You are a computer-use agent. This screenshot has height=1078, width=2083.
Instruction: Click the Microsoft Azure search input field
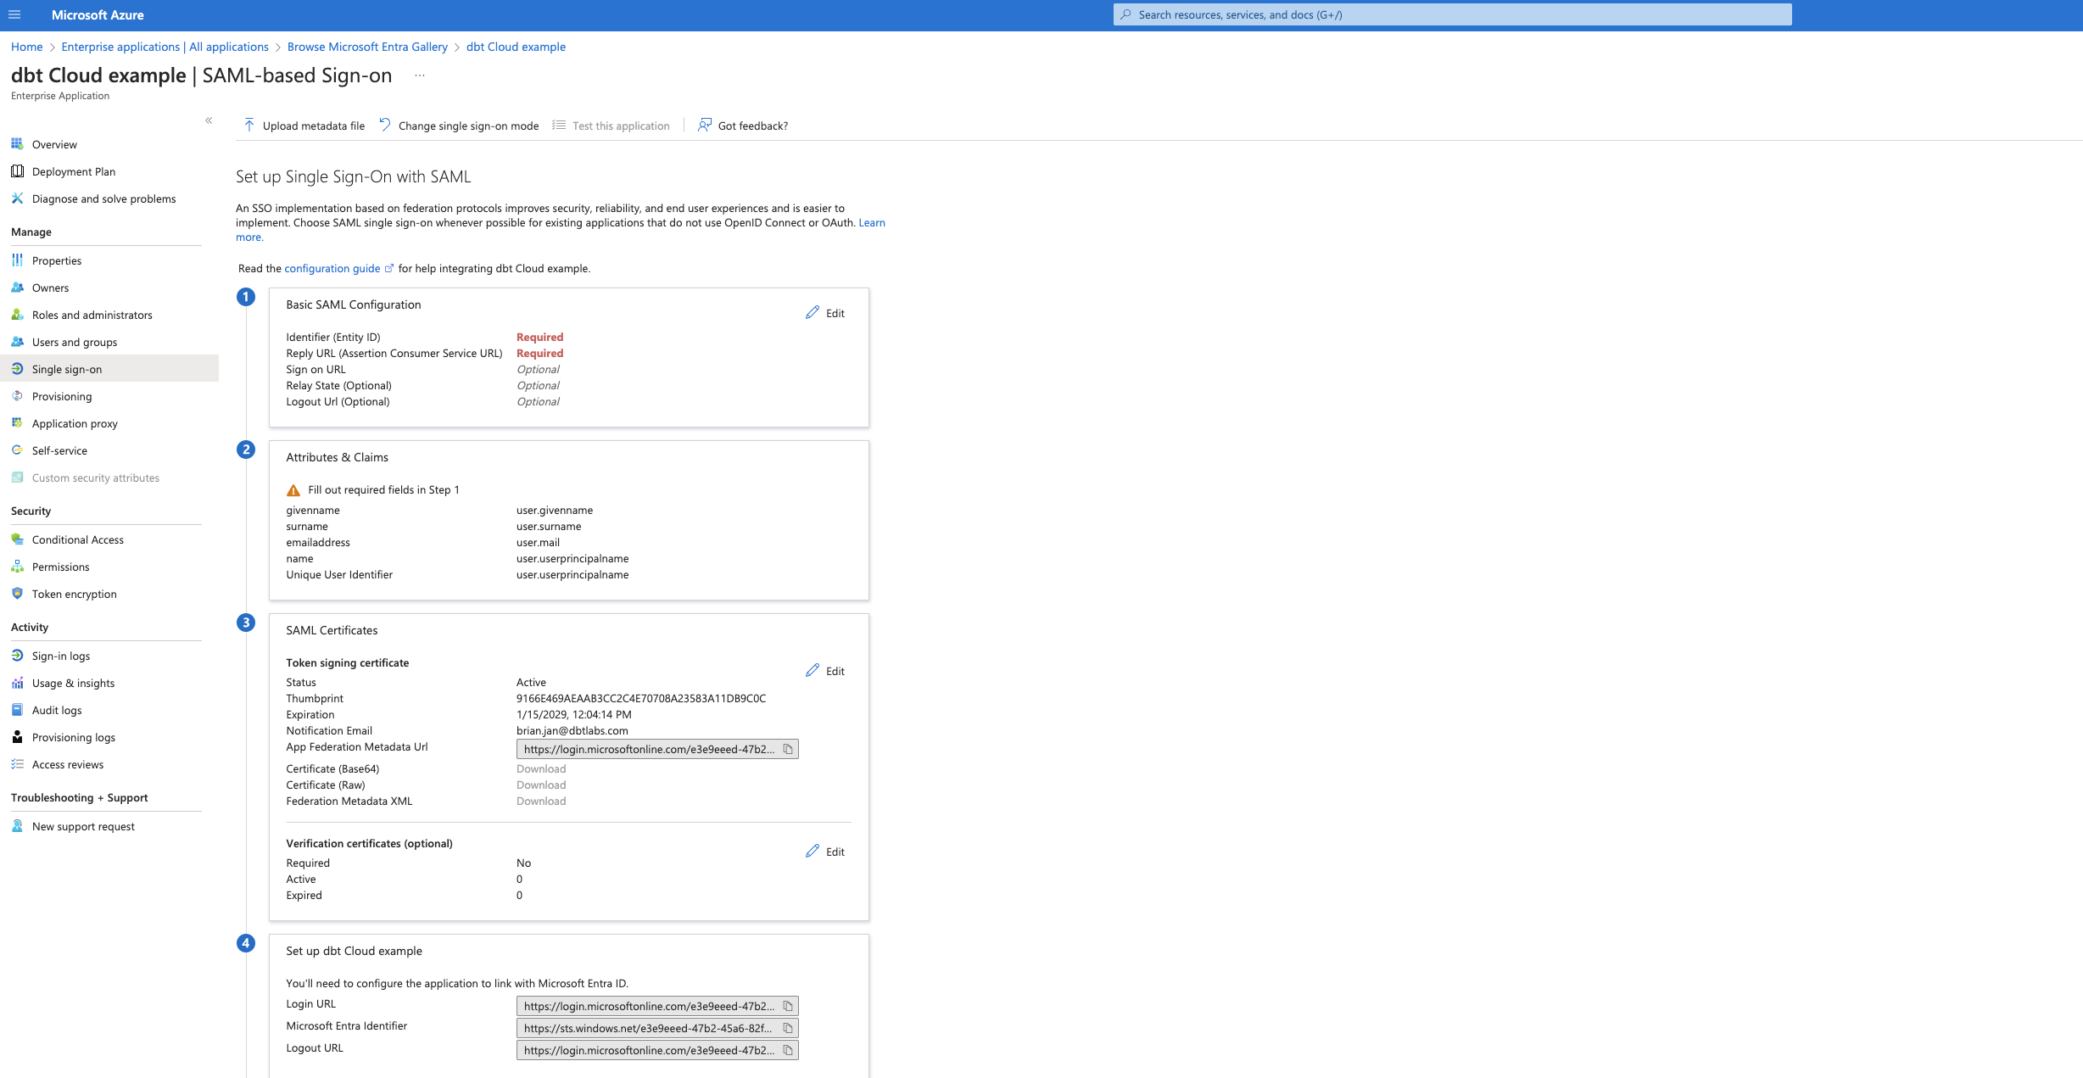pyautogui.click(x=1452, y=15)
